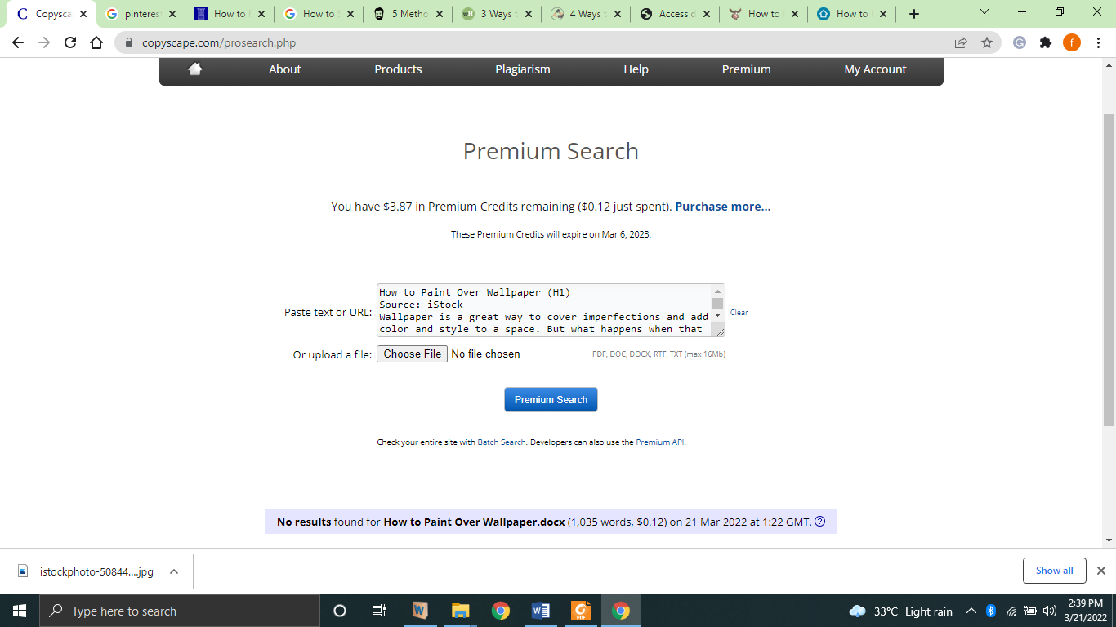Bookmark this page with the star icon

tap(987, 42)
